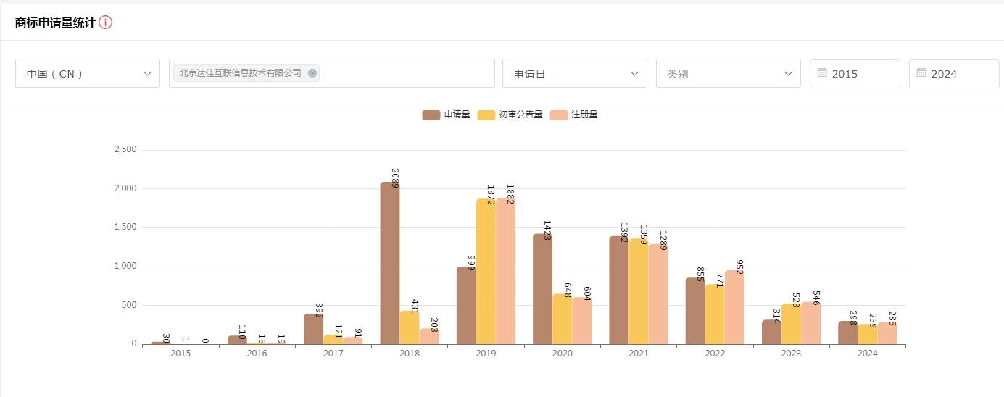Toggle the 注册量 legend series

click(x=574, y=114)
